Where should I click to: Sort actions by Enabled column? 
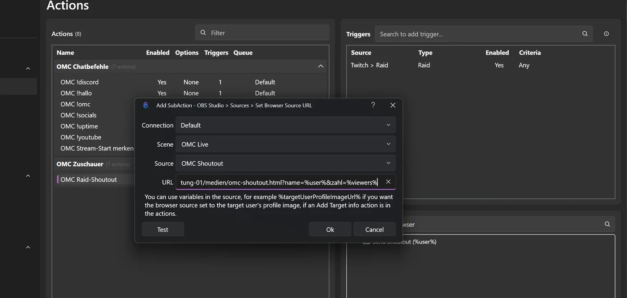(x=158, y=53)
